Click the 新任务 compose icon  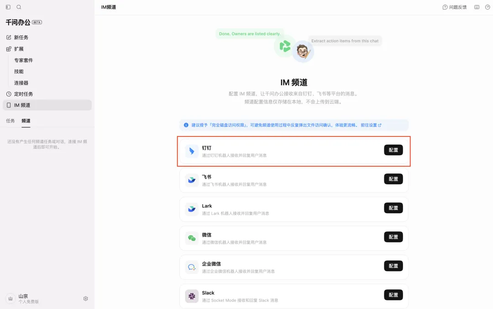point(9,37)
